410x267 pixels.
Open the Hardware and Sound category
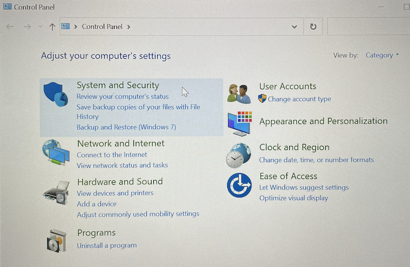coord(120,181)
